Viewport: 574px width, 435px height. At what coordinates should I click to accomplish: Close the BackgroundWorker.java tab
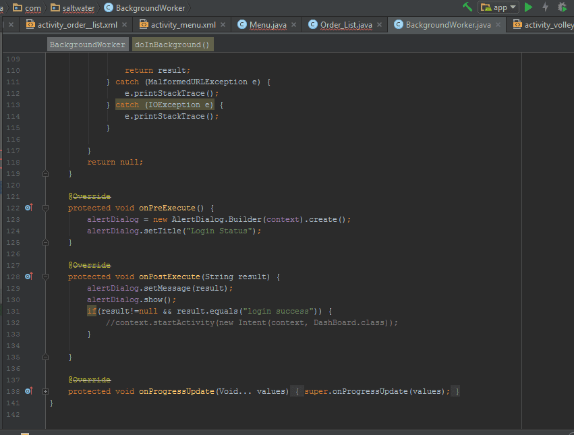(x=498, y=25)
